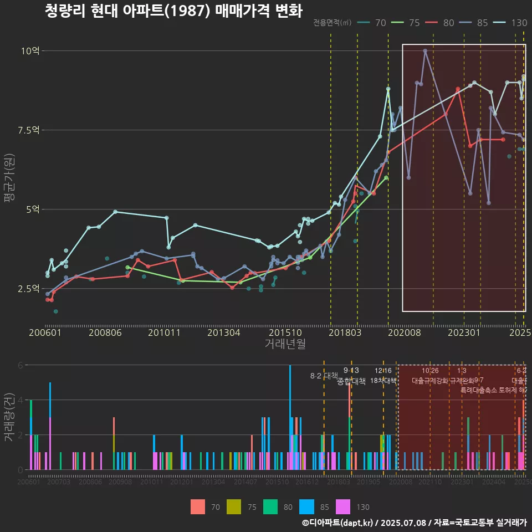This screenshot has width=532, height=532.
Task: Click the light-cyan 130 line key beside 전용면적
Action: click(499, 23)
